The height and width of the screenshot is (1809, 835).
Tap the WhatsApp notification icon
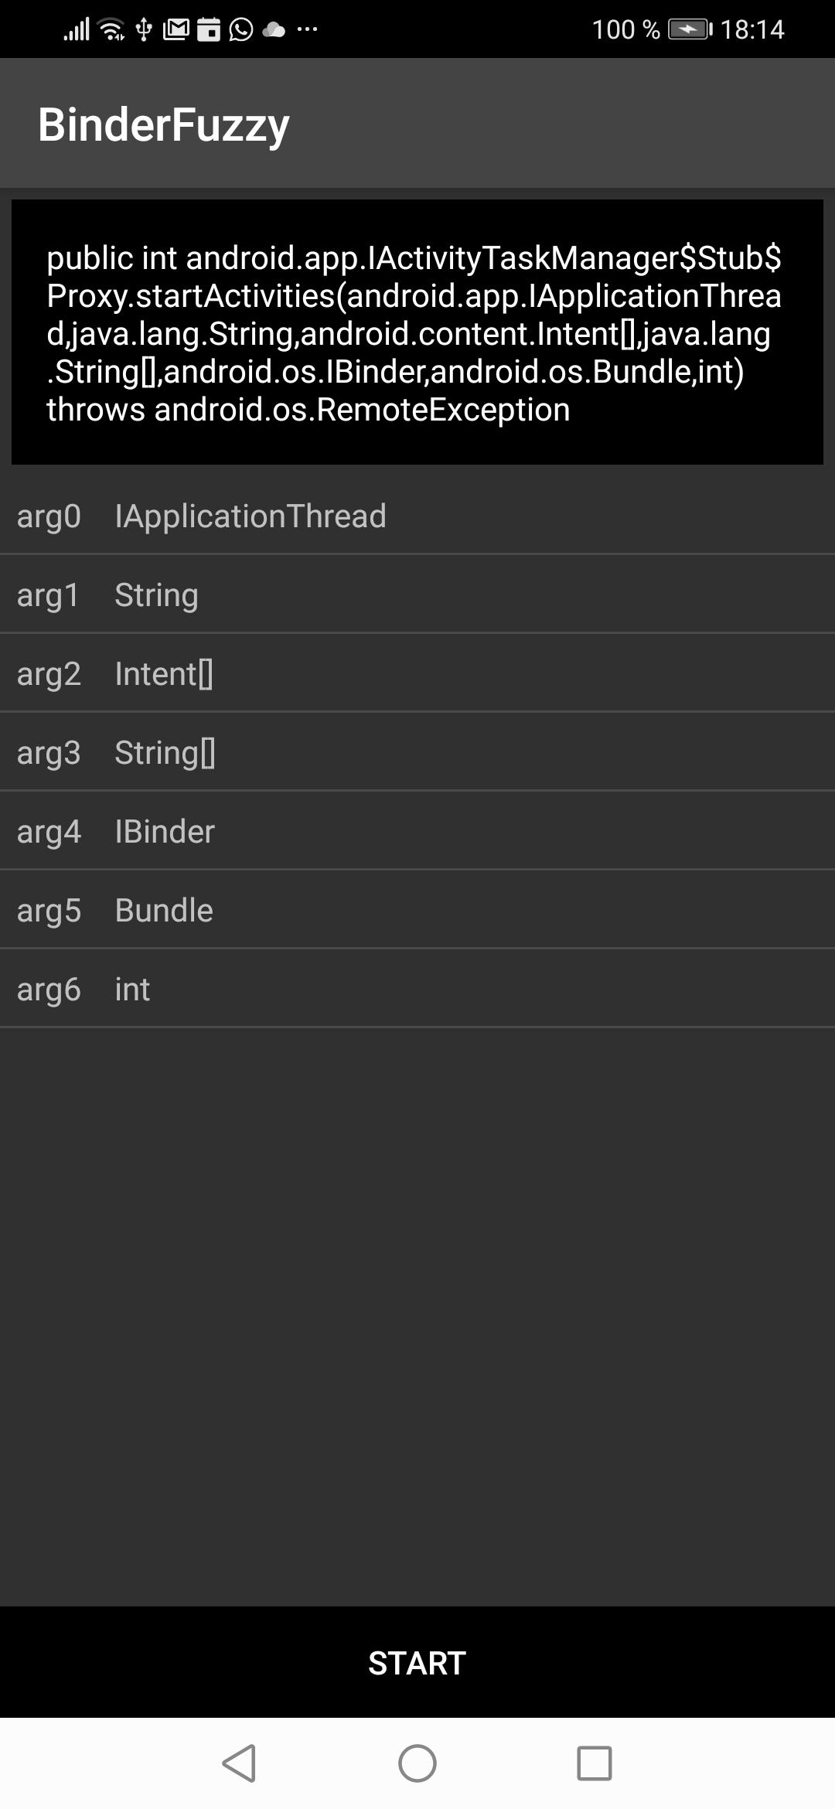coord(241,30)
